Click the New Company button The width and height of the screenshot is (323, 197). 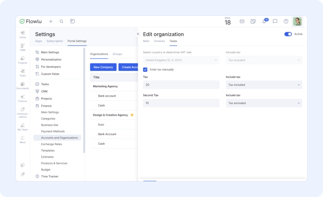[x=103, y=67]
